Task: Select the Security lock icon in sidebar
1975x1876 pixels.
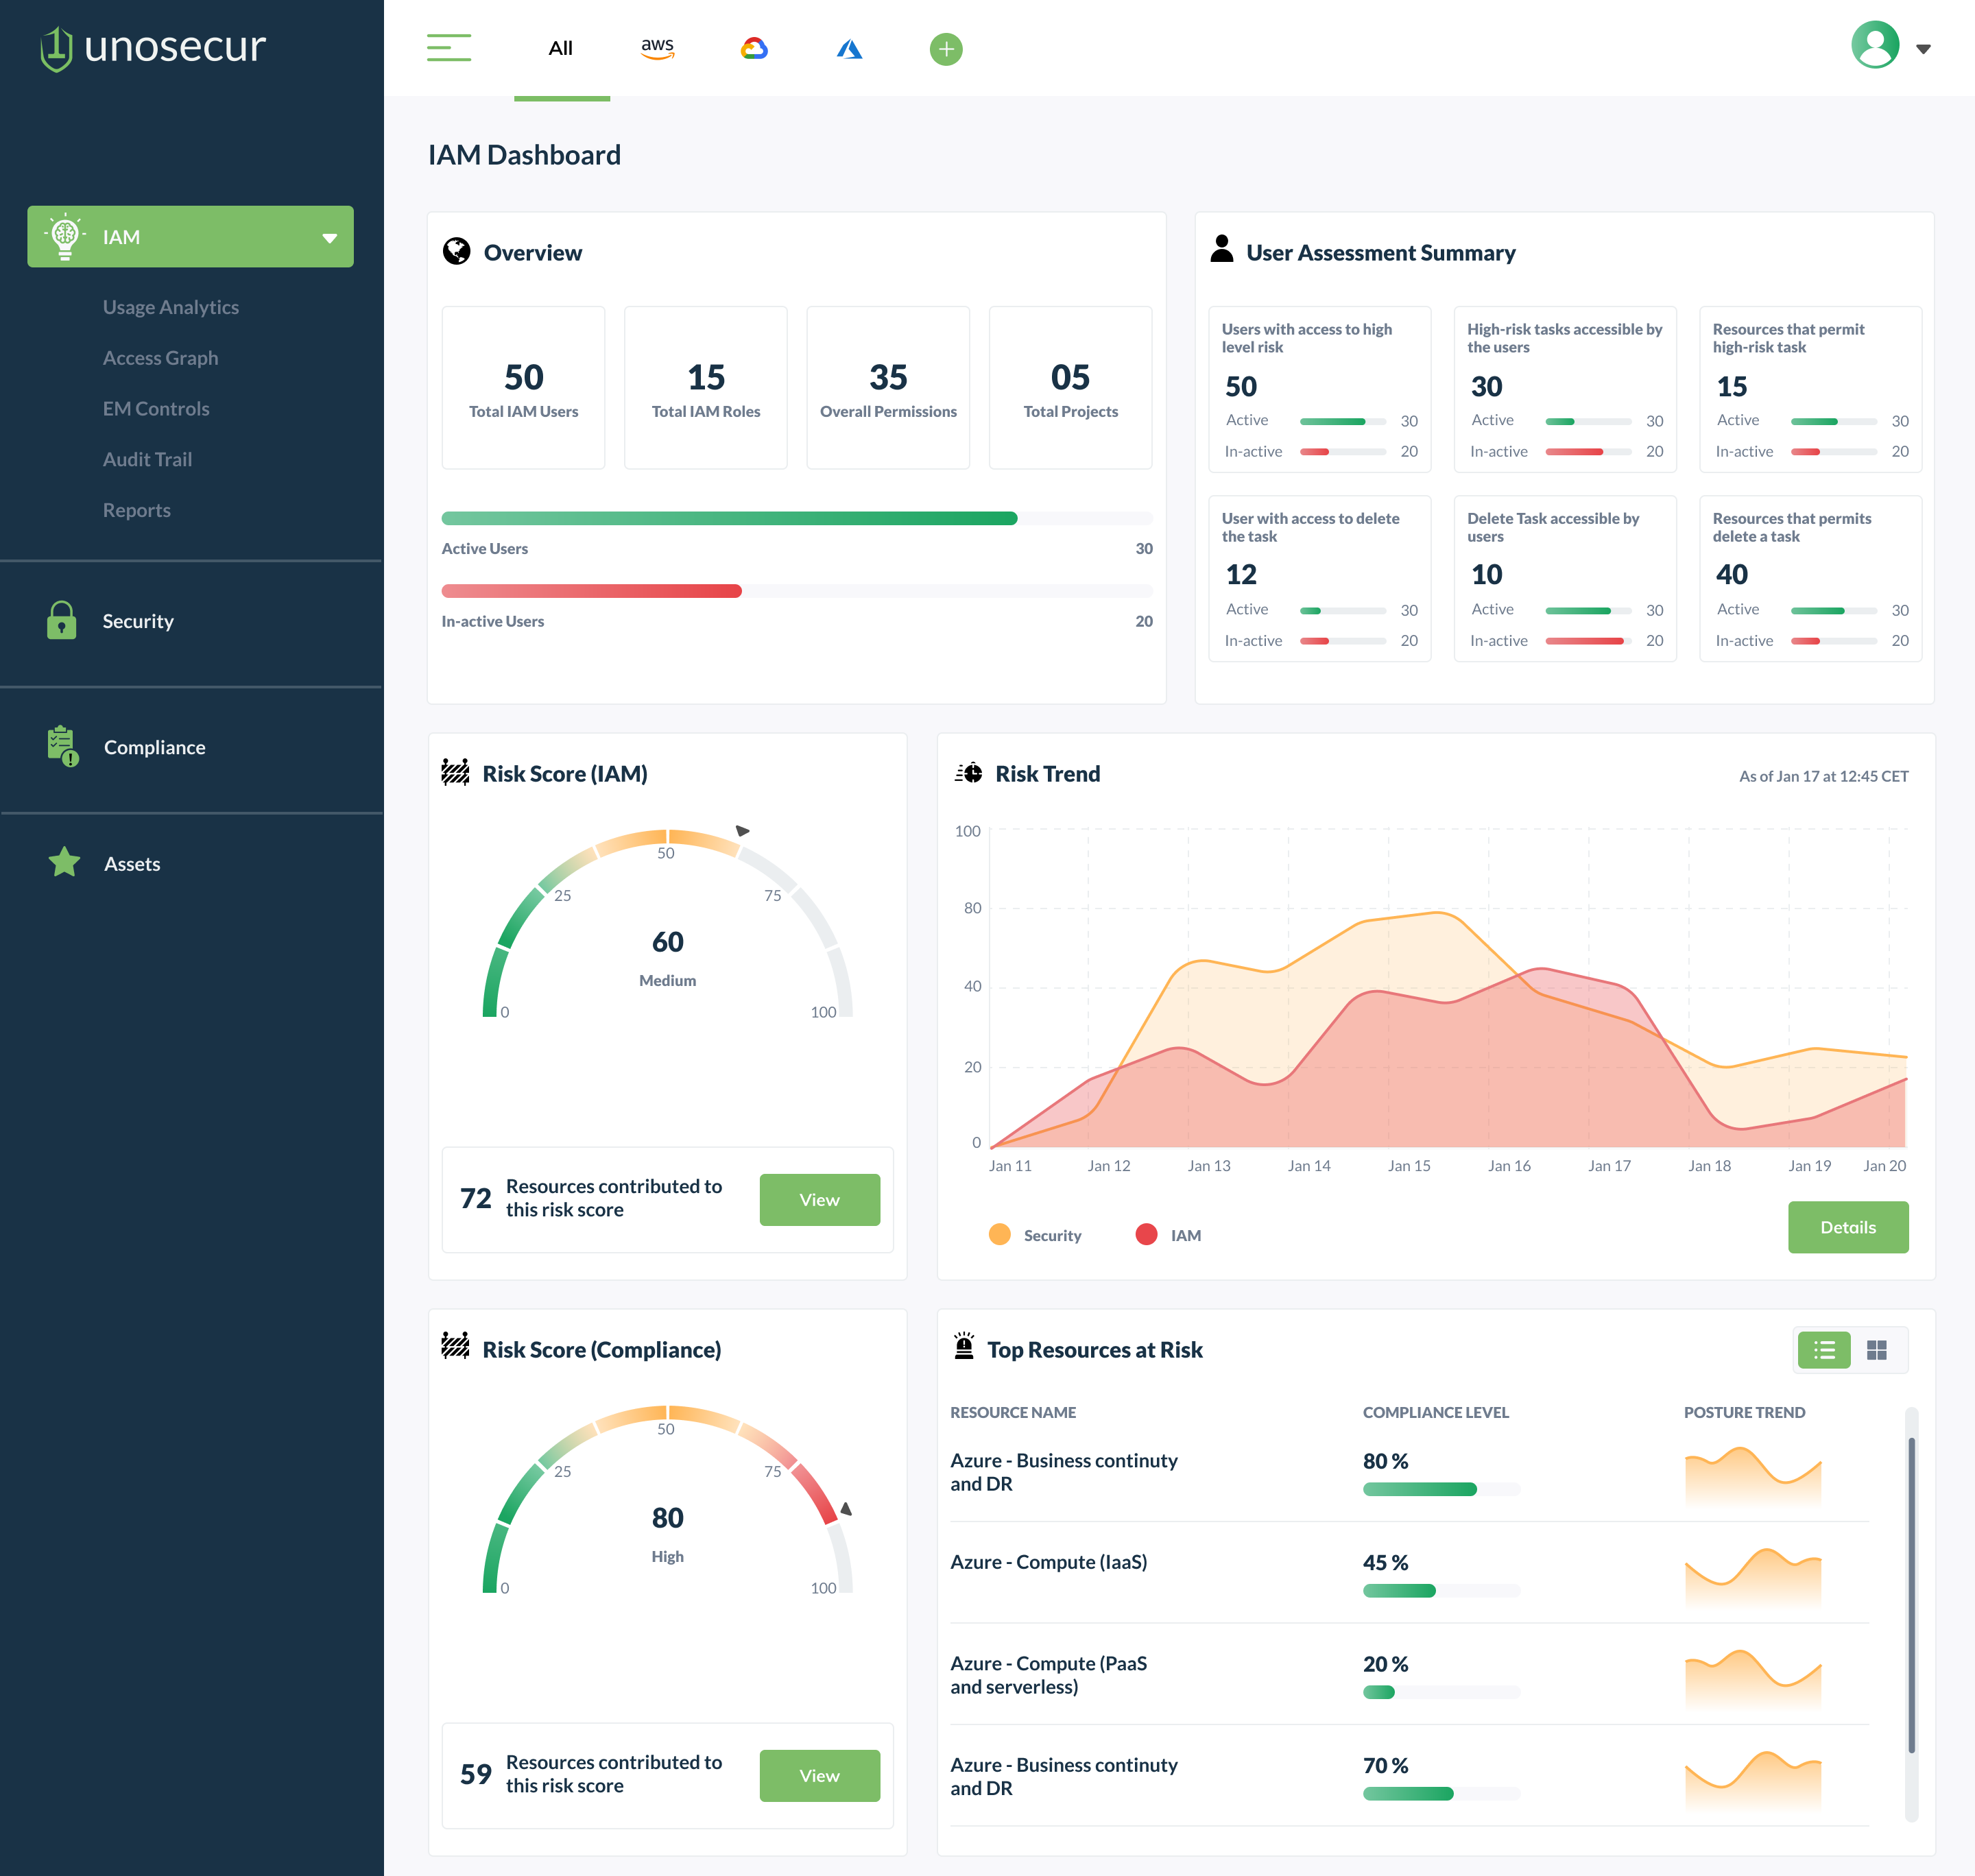Action: [62, 621]
